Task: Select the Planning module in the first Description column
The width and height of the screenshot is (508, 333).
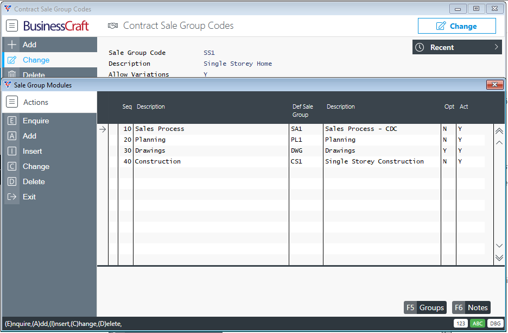Action: 150,140
